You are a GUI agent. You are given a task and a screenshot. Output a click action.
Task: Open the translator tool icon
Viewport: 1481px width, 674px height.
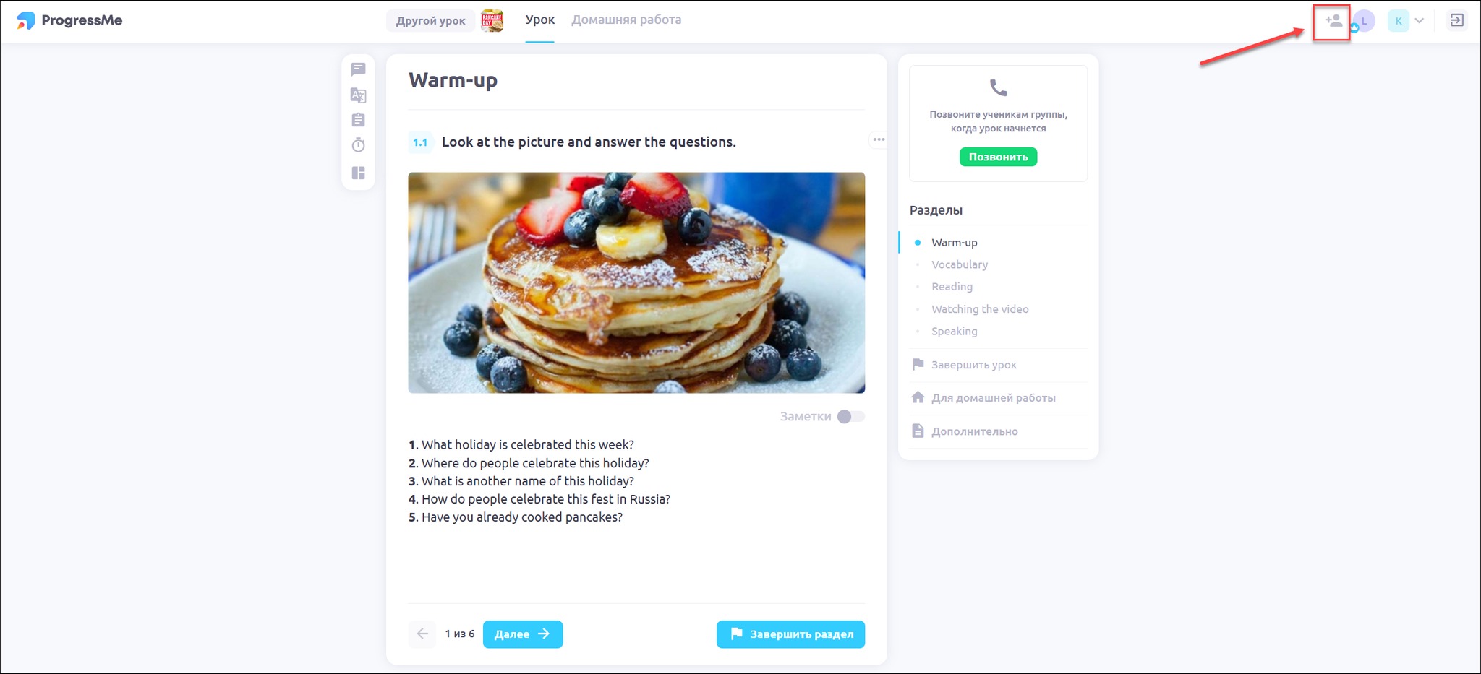coord(358,95)
